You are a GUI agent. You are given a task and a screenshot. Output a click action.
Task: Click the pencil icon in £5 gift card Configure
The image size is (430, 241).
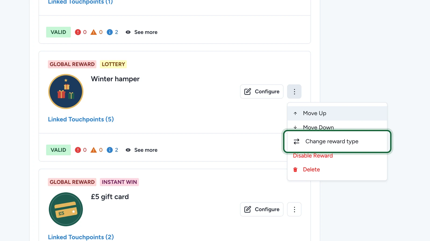[248, 209]
